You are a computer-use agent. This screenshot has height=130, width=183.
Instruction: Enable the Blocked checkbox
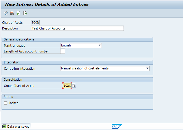[5, 103]
